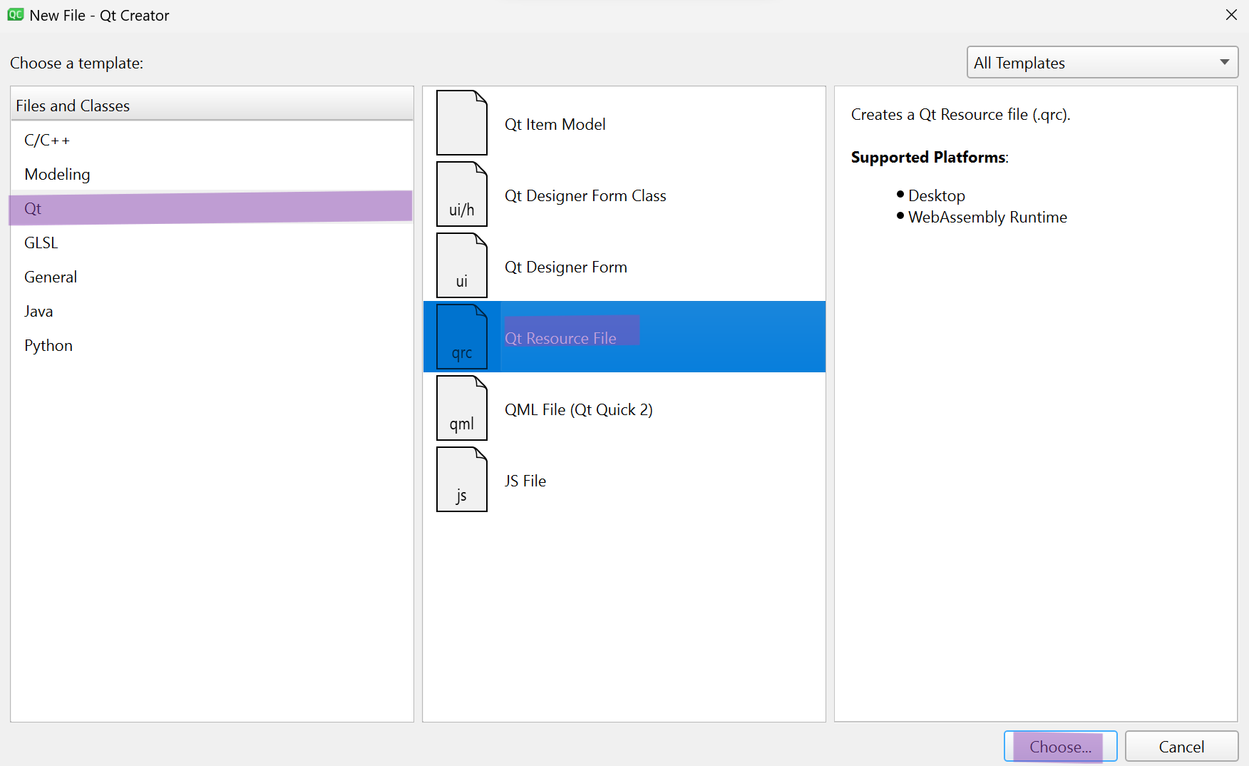The width and height of the screenshot is (1249, 766).
Task: Click the ui/h Designer Form Class icon
Action: click(x=462, y=194)
